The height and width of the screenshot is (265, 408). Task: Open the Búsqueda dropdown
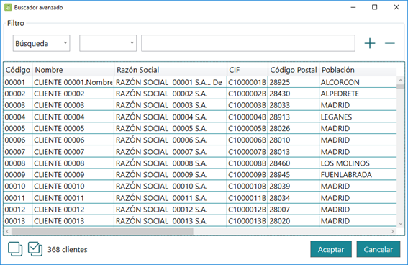(41, 43)
